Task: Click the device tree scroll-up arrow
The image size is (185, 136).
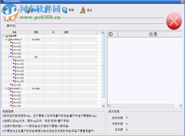Action: coord(103,32)
